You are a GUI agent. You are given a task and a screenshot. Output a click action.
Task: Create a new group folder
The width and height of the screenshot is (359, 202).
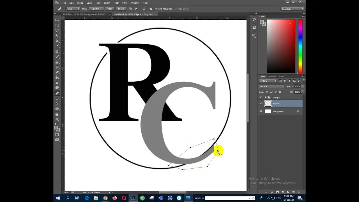pyautogui.click(x=288, y=192)
